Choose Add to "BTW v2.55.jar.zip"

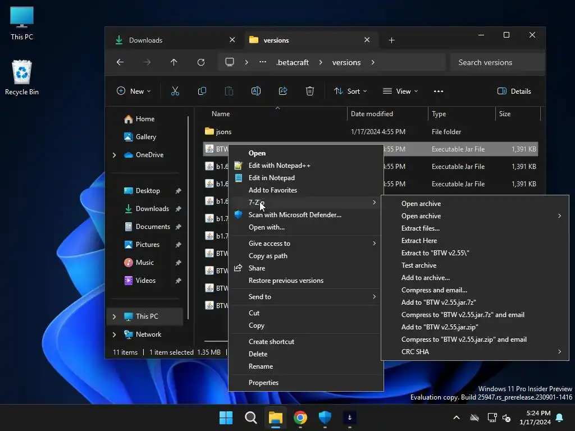[x=440, y=327]
